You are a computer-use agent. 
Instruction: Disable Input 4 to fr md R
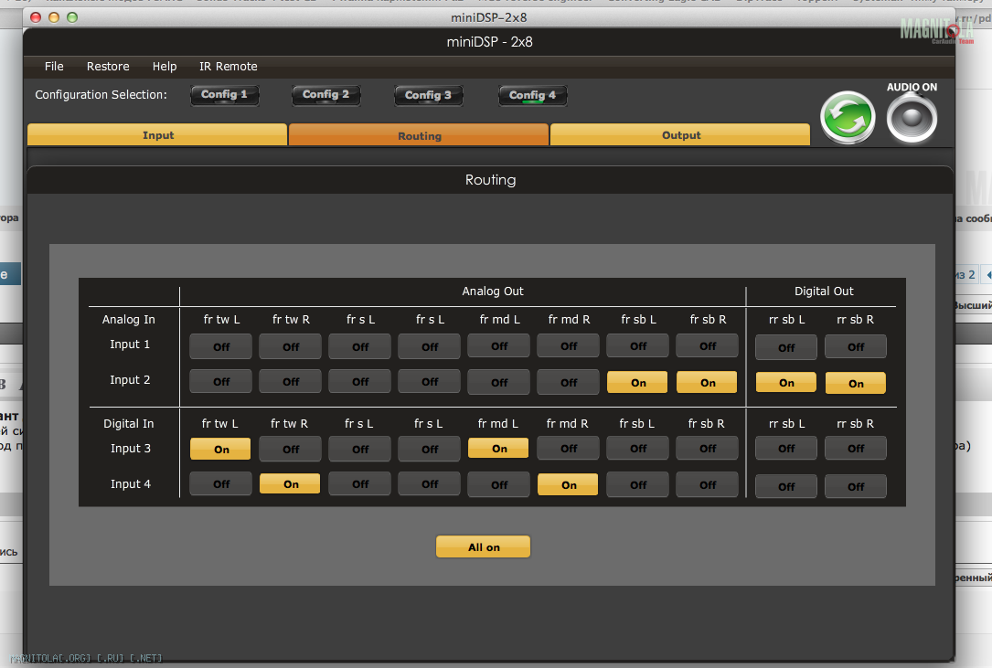569,485
